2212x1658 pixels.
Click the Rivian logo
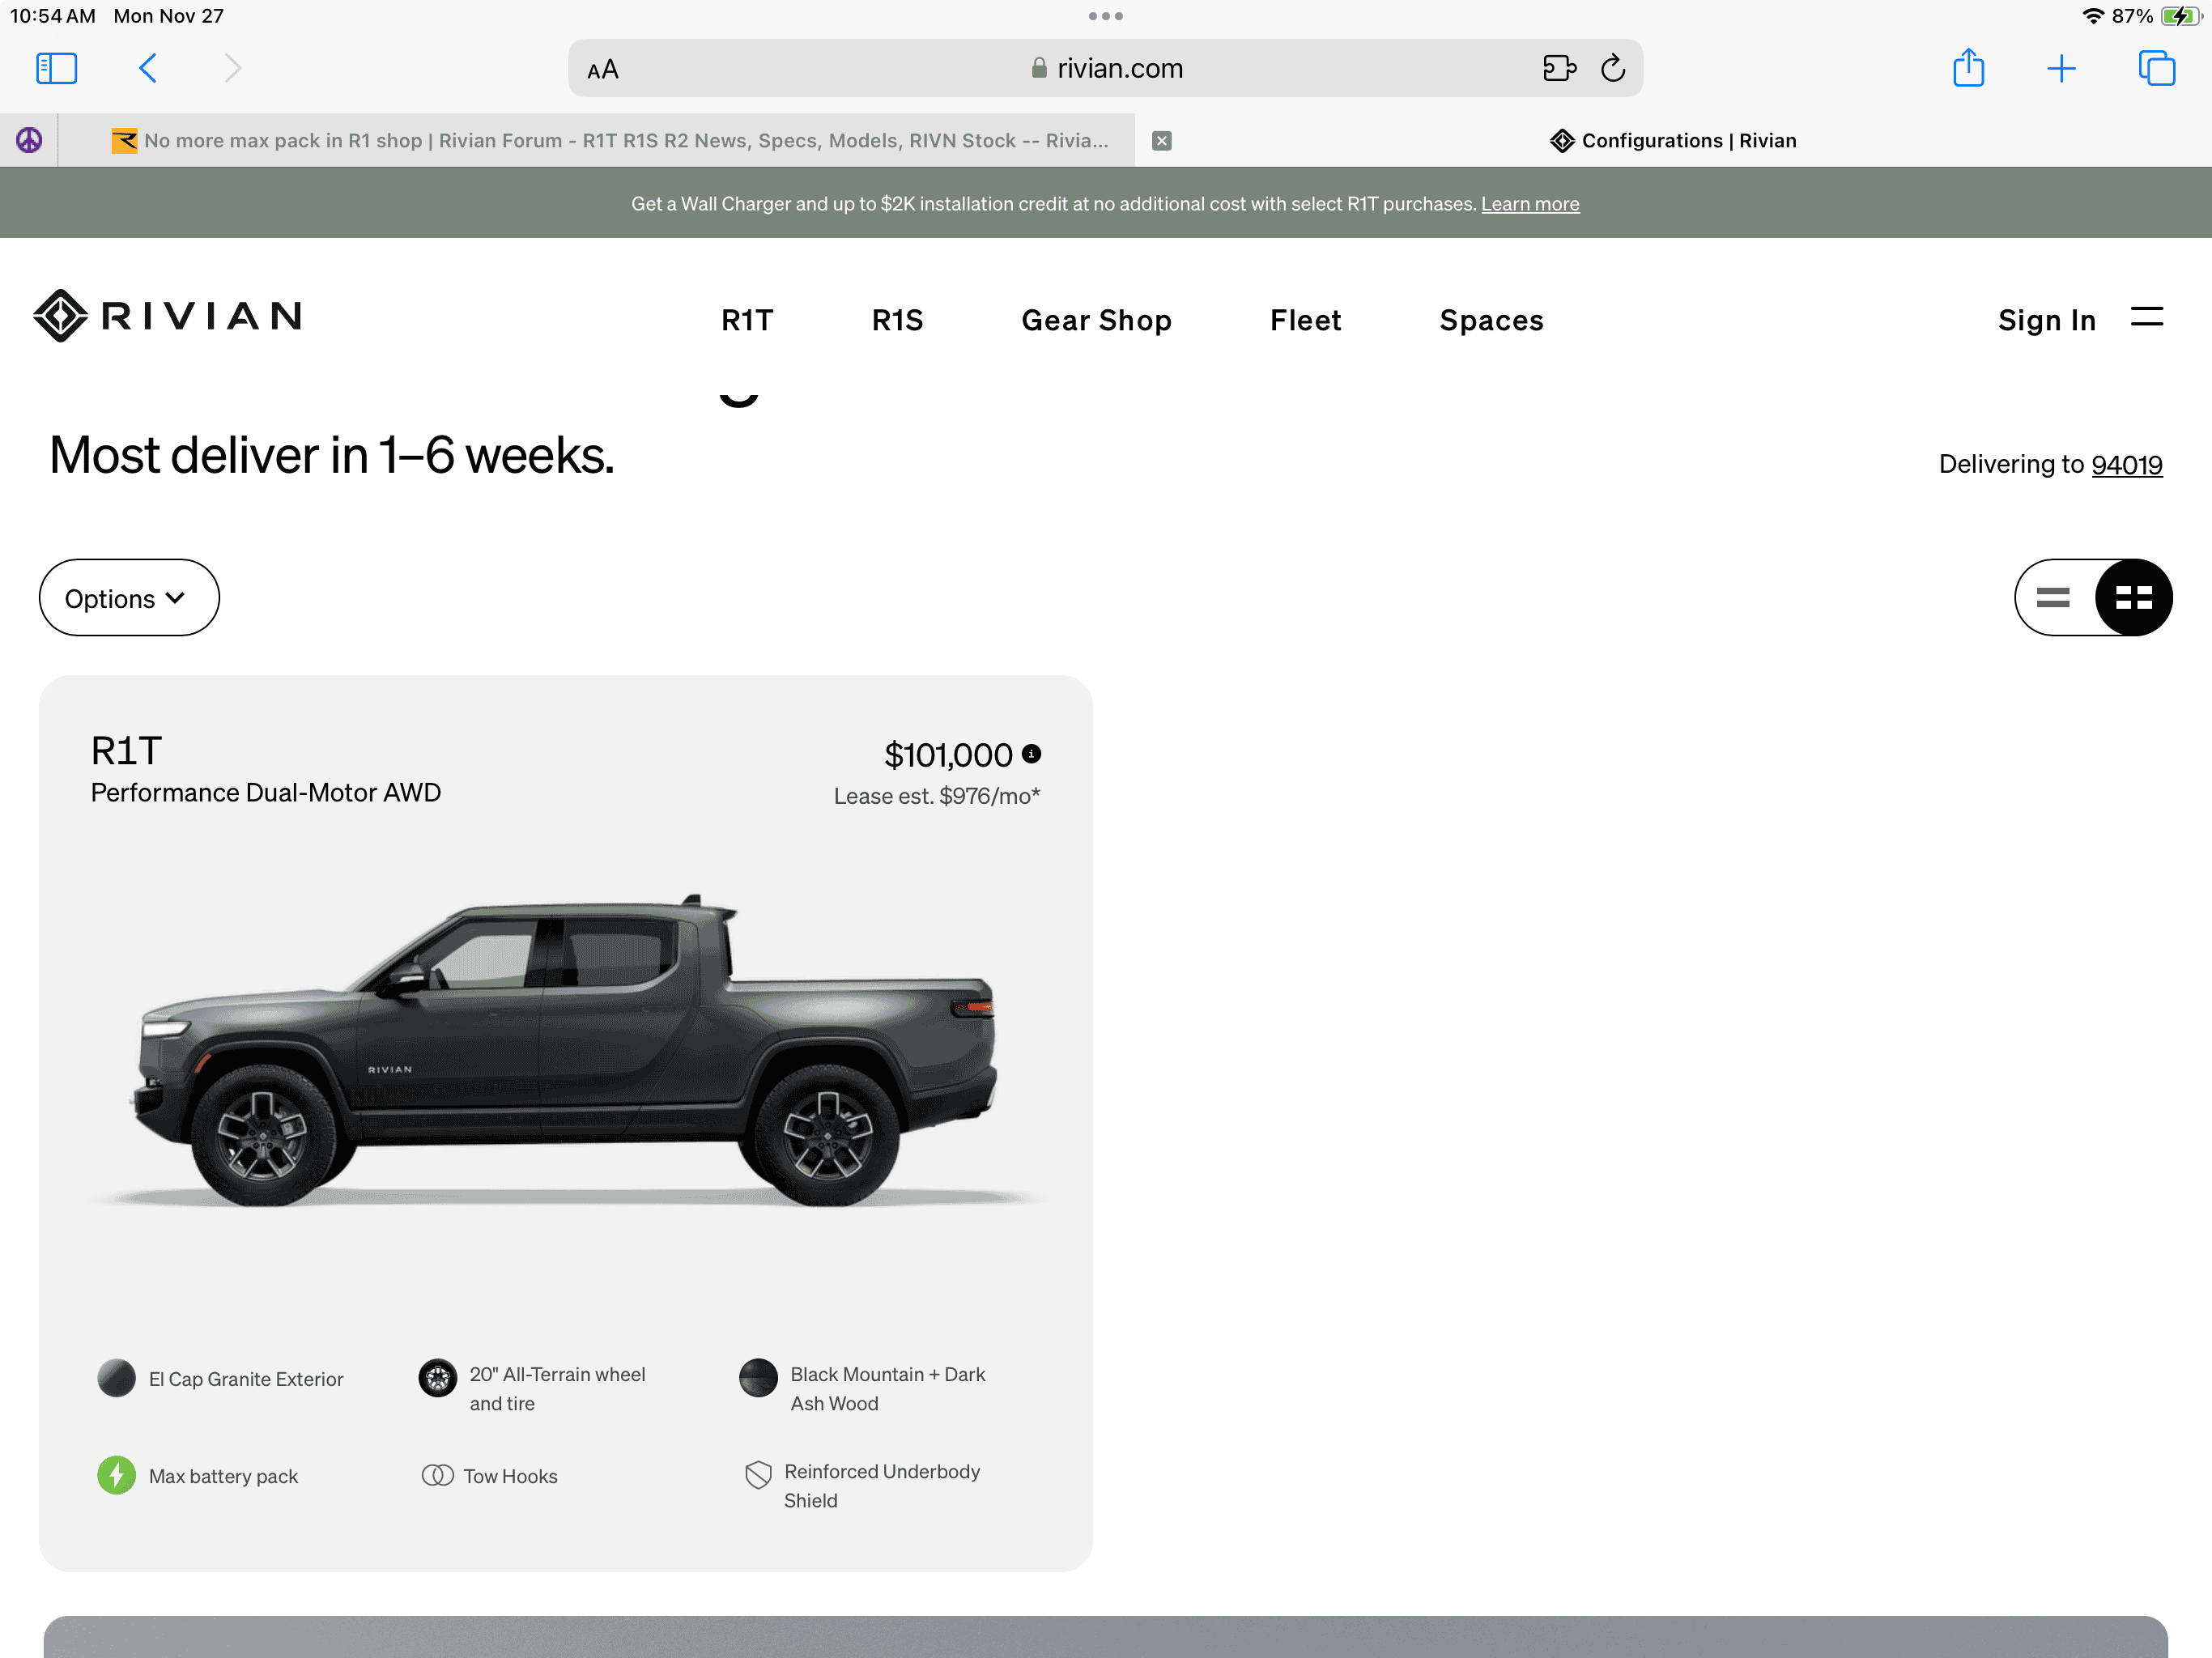click(x=167, y=316)
